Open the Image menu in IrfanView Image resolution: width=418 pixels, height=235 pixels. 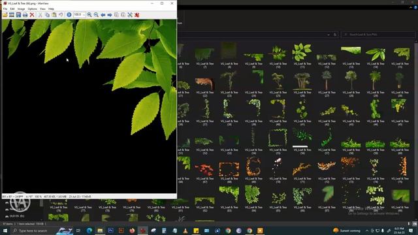tap(21, 8)
